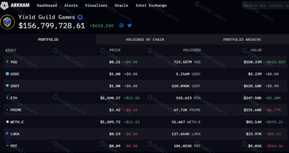Viewport: 289px width, 153px height.
Task: Select the USDT token icon
Action: tap(7, 86)
